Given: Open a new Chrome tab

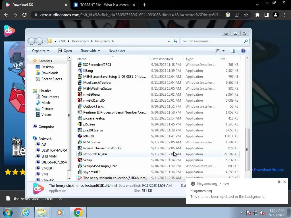Looking at the screenshot, I should pos(145,5).
